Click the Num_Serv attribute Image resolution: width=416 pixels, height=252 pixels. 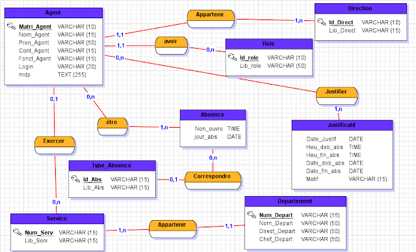39,232
